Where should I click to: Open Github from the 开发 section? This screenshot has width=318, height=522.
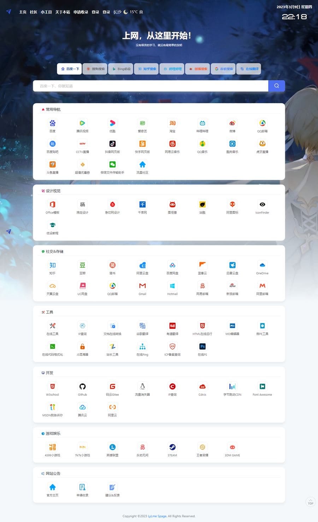click(82, 388)
